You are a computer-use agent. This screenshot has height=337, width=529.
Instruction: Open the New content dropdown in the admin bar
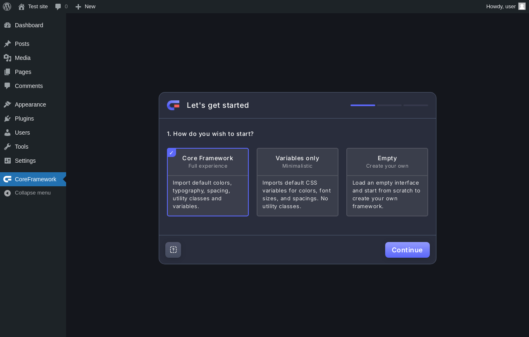(x=86, y=7)
